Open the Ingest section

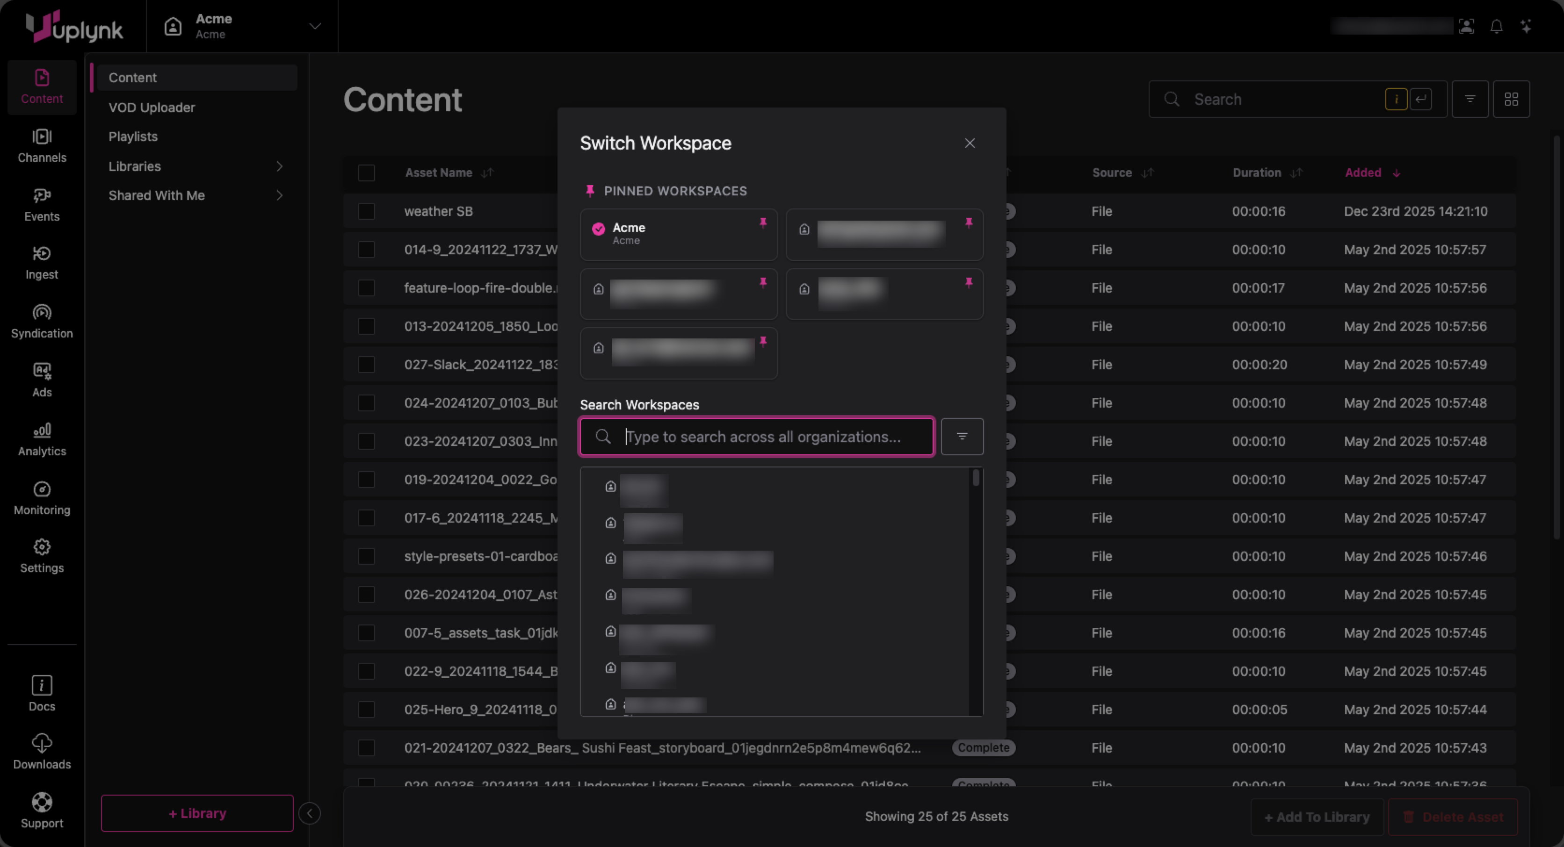[x=41, y=263]
